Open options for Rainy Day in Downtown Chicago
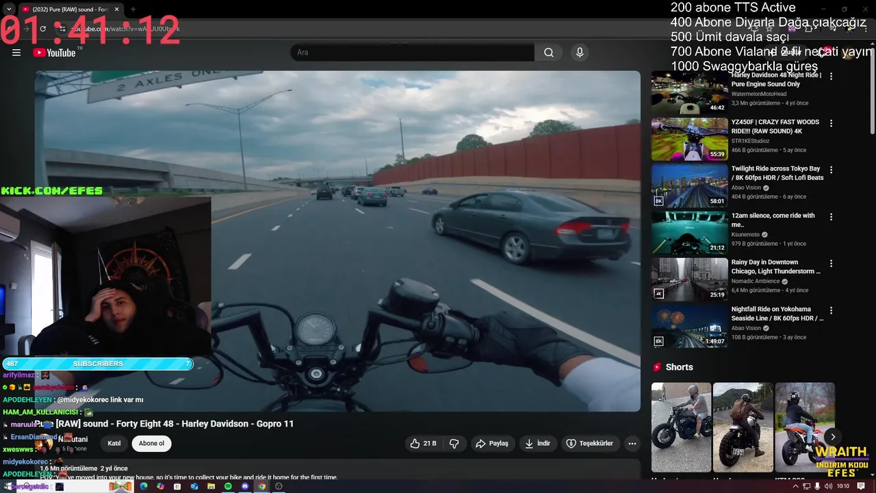The image size is (876, 493). pos(832,264)
